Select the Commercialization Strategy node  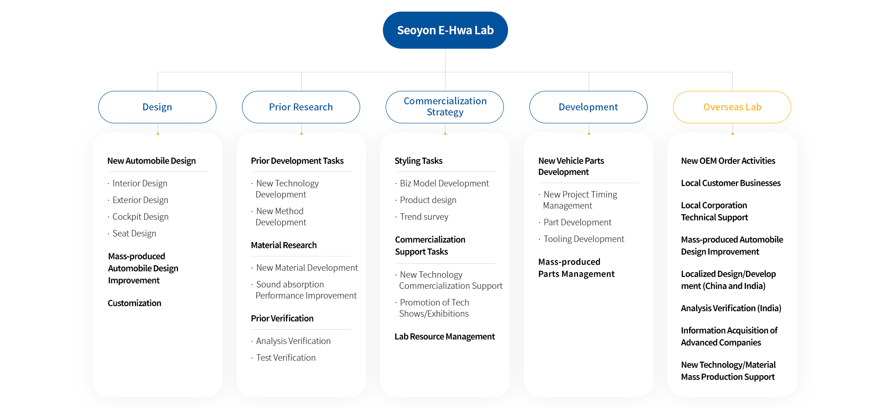[445, 107]
